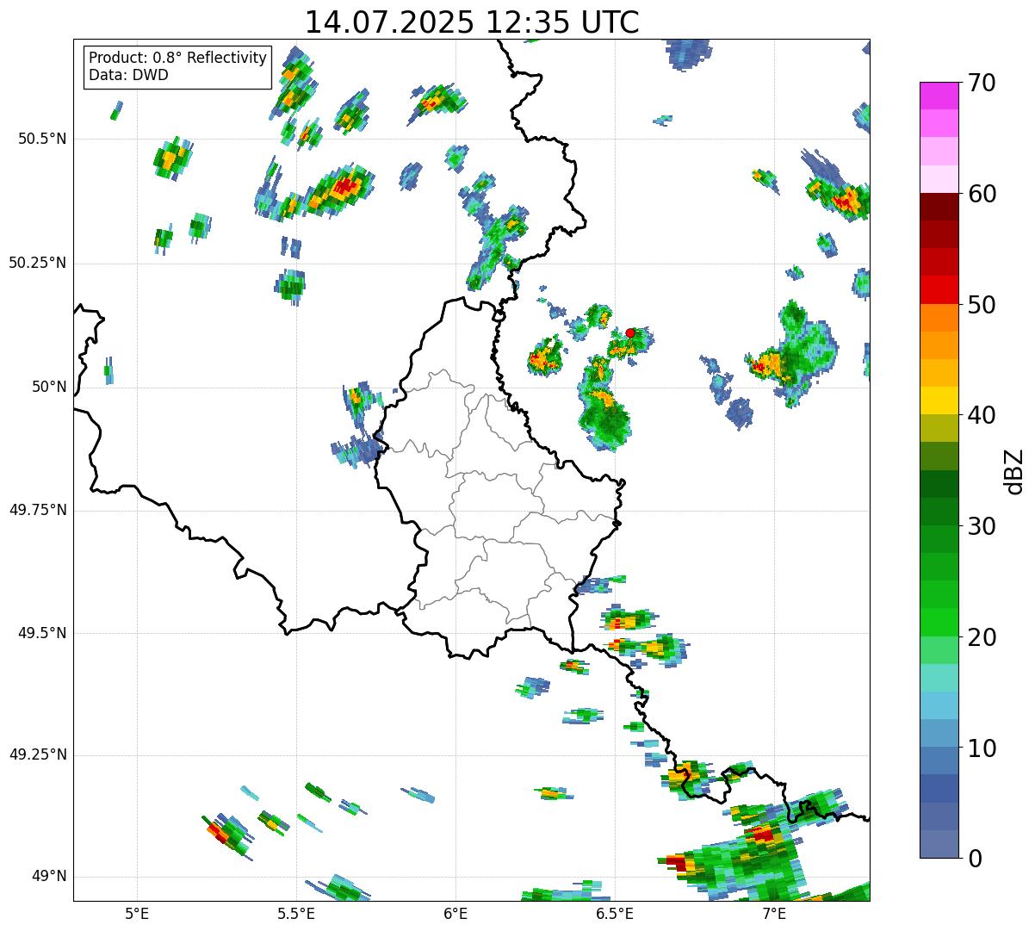Click the 6.5°E longitude label
The image size is (1035, 931).
615,913
